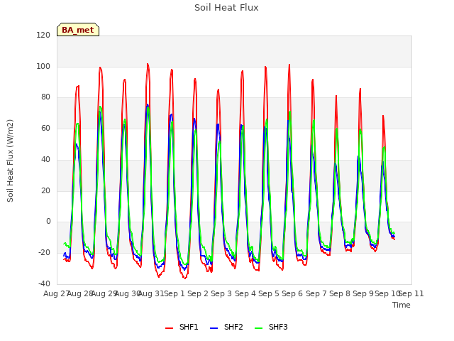Screen dimensions: 454x341
Task: Click the blue SHF2 legend line swatch
Action: 214,328
